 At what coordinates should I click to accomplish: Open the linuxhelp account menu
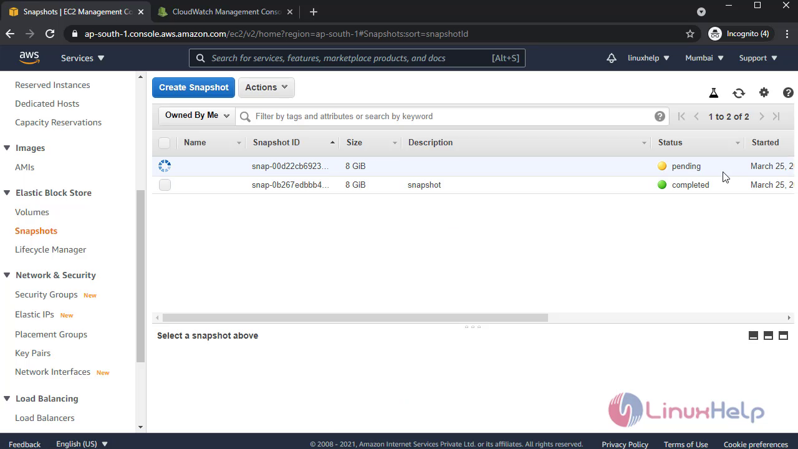(648, 58)
